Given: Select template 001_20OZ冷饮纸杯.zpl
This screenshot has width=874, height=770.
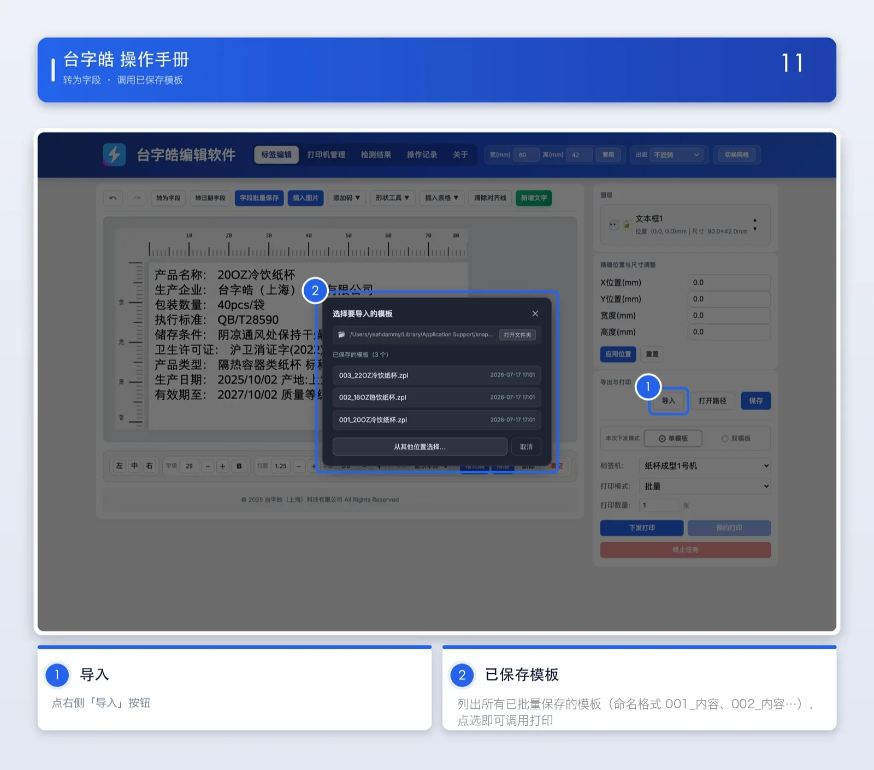Looking at the screenshot, I should 436,420.
